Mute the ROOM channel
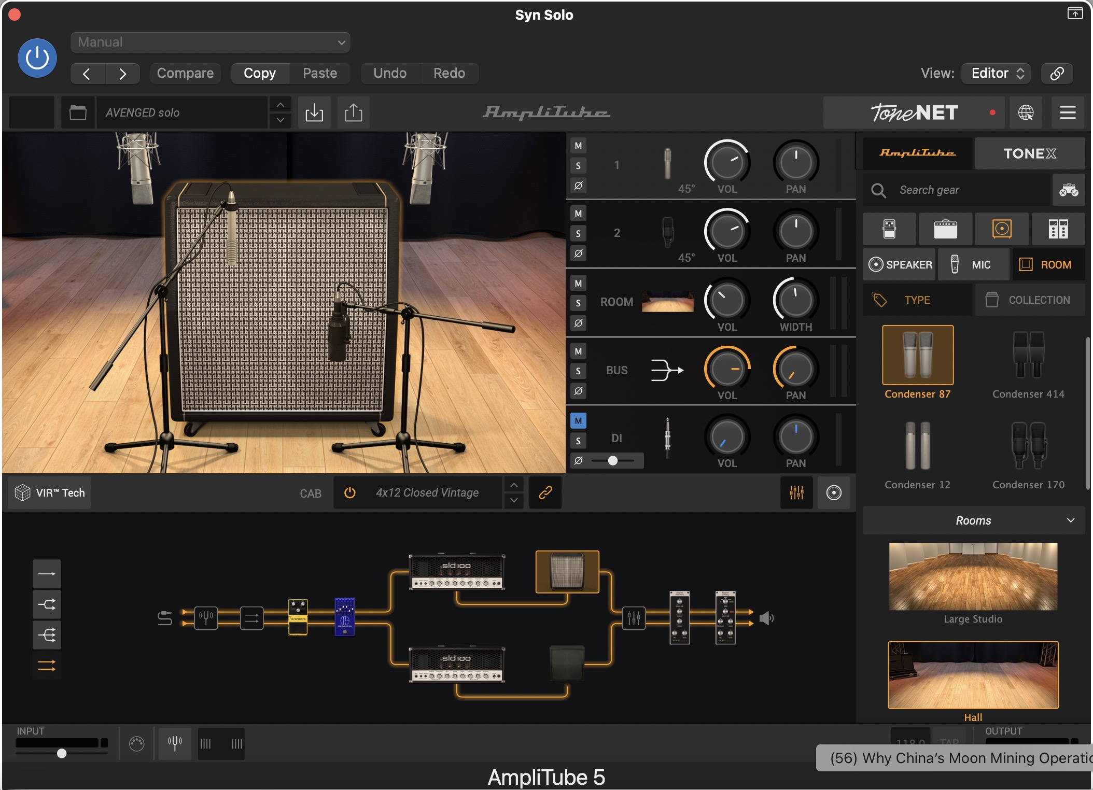Screen dimensions: 1093x790 pyautogui.click(x=578, y=284)
